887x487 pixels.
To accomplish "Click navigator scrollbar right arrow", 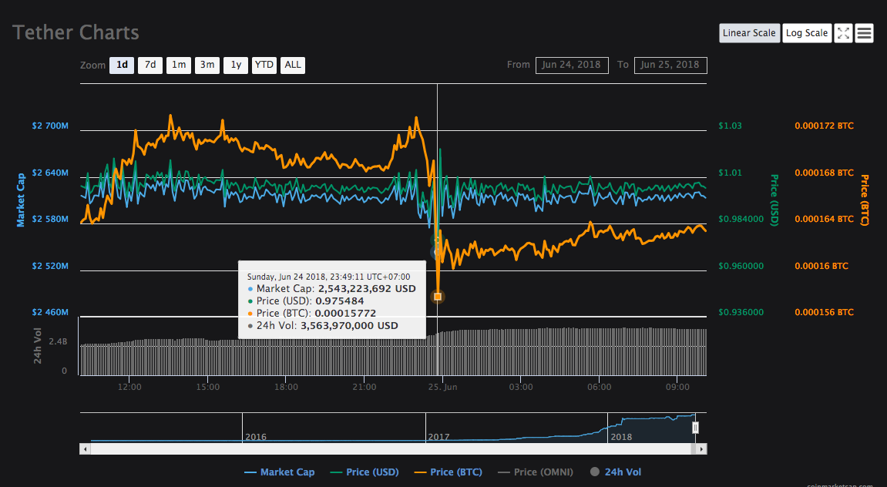I will (701, 449).
